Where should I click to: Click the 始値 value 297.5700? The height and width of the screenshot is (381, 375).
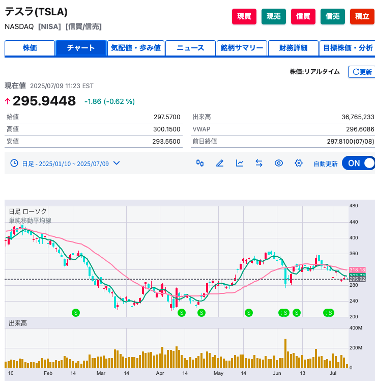pos(167,117)
